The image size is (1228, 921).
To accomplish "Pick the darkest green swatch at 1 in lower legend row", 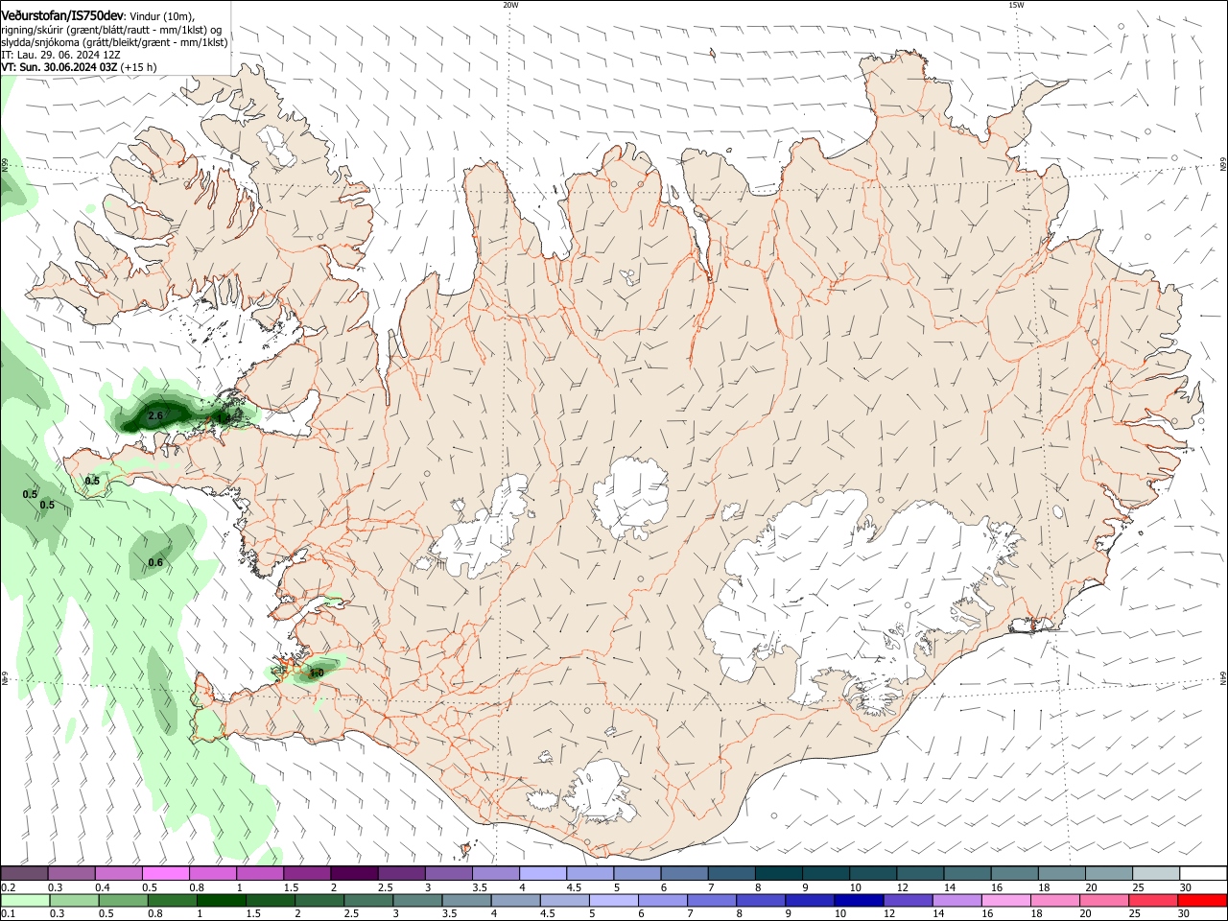I will (221, 901).
